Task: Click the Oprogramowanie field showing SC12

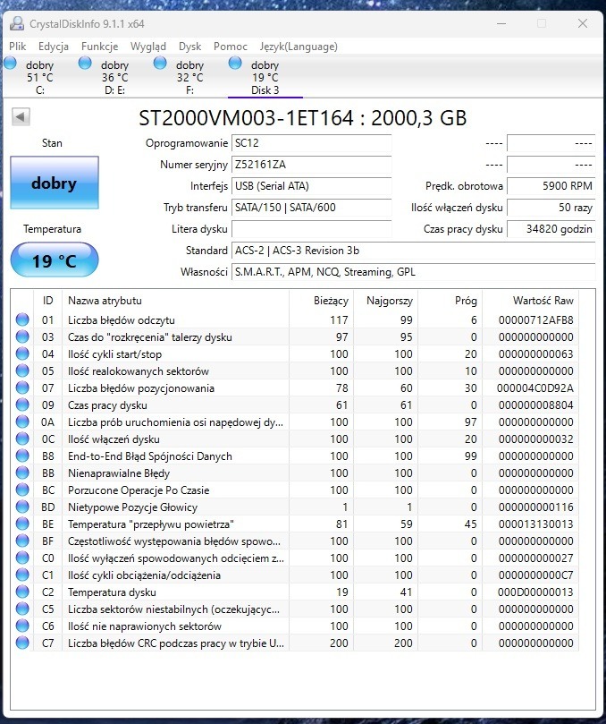Action: click(311, 143)
